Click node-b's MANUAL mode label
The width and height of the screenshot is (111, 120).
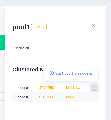tap(73, 97)
